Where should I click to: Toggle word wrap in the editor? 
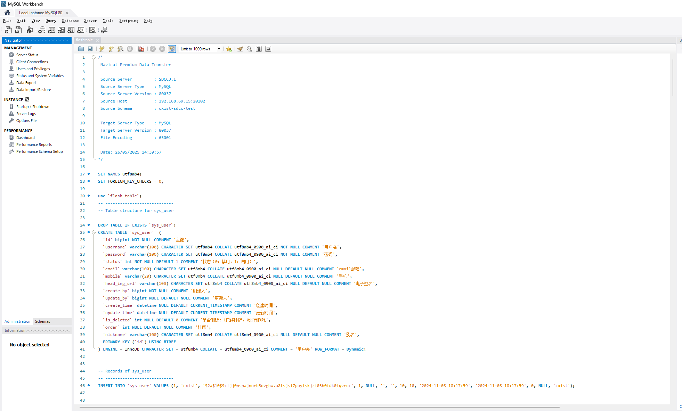(268, 49)
